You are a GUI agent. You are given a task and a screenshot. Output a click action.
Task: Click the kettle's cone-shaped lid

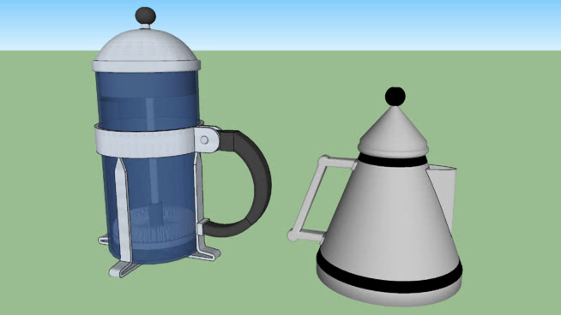point(393,132)
